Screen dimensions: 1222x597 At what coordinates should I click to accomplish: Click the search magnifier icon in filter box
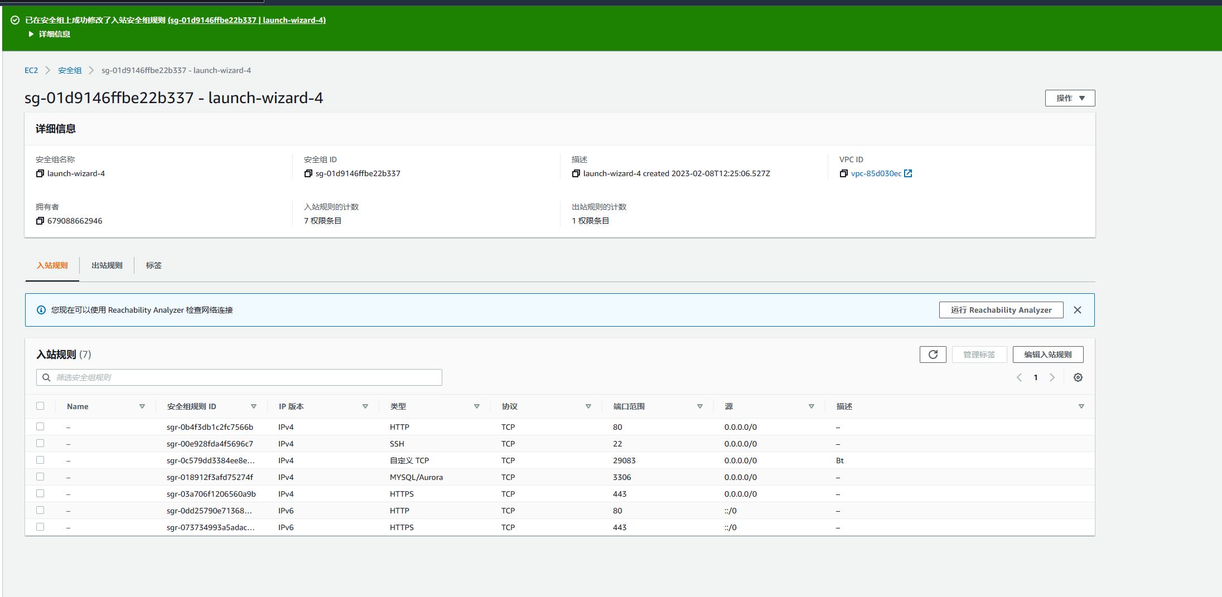47,377
